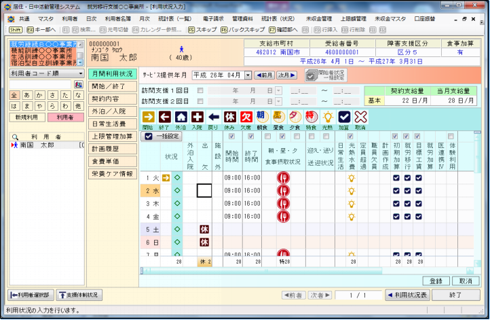The image size is (490, 320).
Task: Open the 電子請求 menu
Action: 213,19
